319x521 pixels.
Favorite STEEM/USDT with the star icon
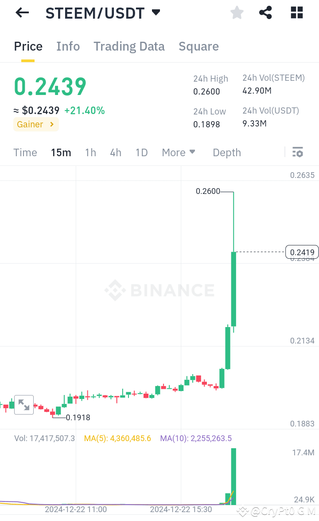(237, 12)
